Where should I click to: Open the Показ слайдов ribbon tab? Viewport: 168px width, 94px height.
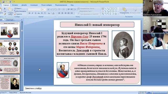tap(46, 5)
